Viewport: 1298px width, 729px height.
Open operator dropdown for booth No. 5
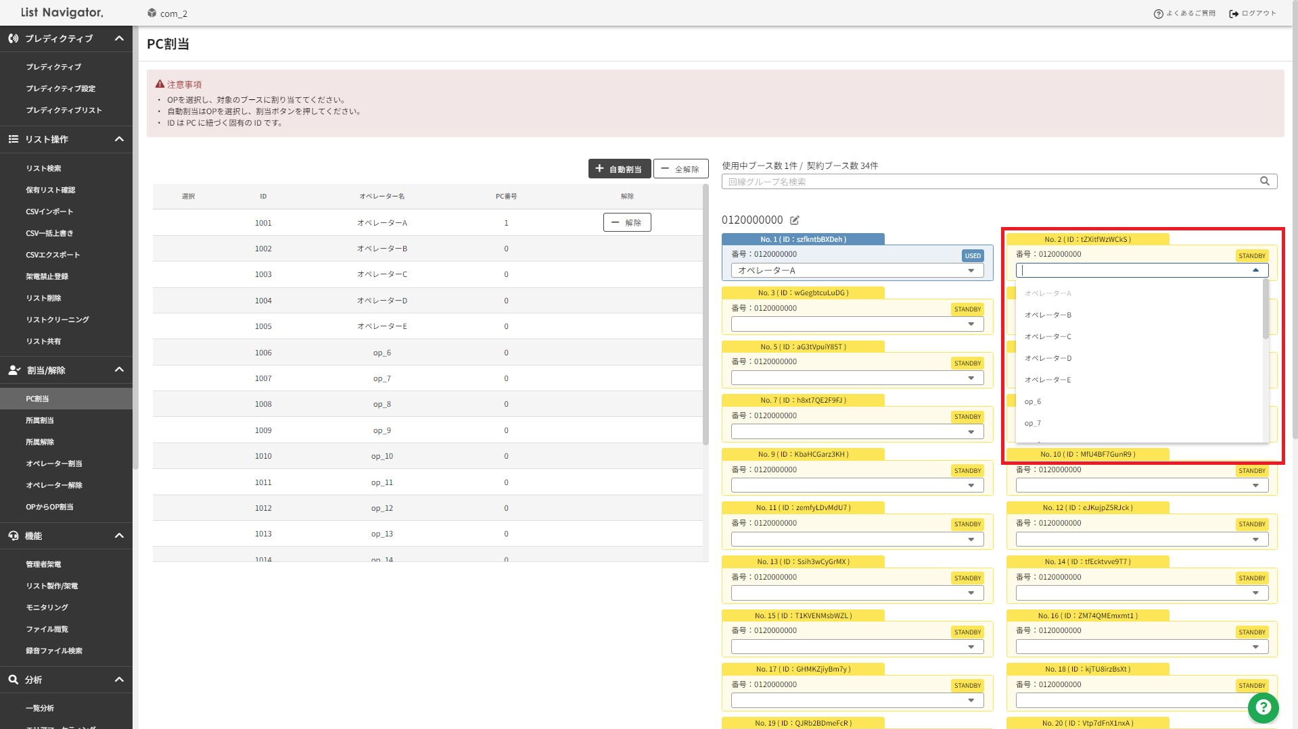pos(857,378)
